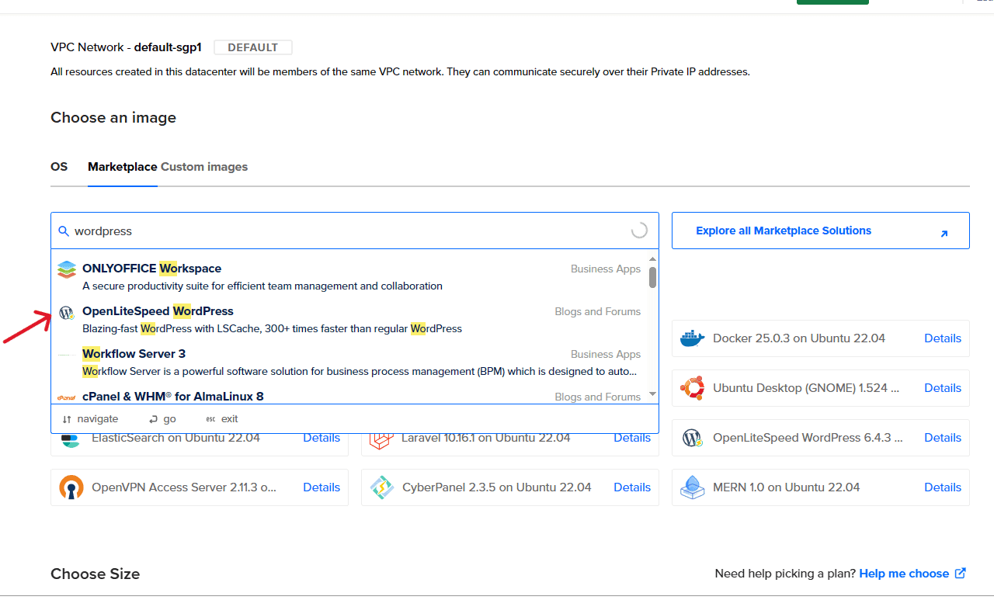994x600 pixels.
Task: Click the DEFAULT badge next to VPC Network
Action: [253, 47]
